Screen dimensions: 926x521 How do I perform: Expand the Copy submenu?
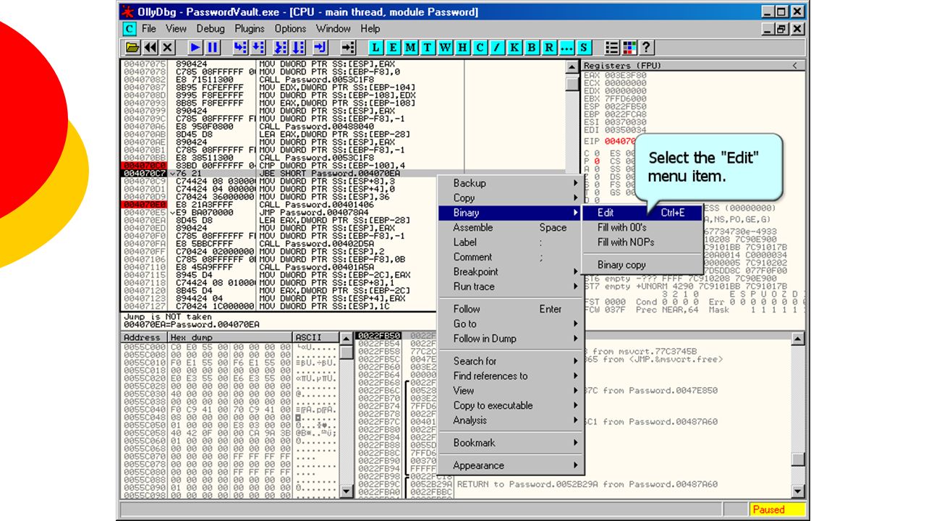[511, 198]
